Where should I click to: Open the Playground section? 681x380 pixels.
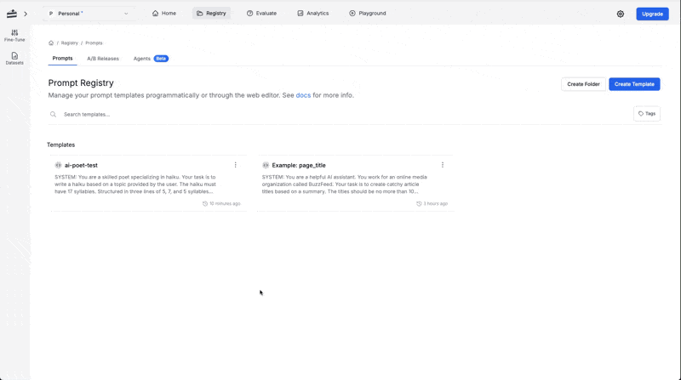click(368, 14)
